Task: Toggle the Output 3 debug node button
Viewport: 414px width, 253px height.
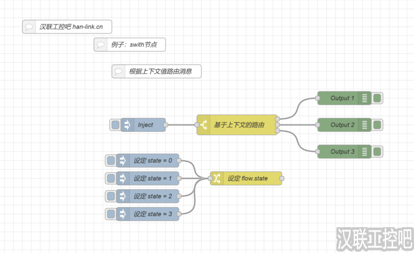Action: click(377, 151)
